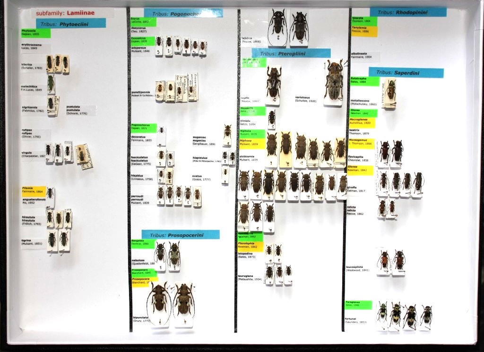
Task: Select the "Tribus: Prosopocerini" header label
Action: coord(180,235)
